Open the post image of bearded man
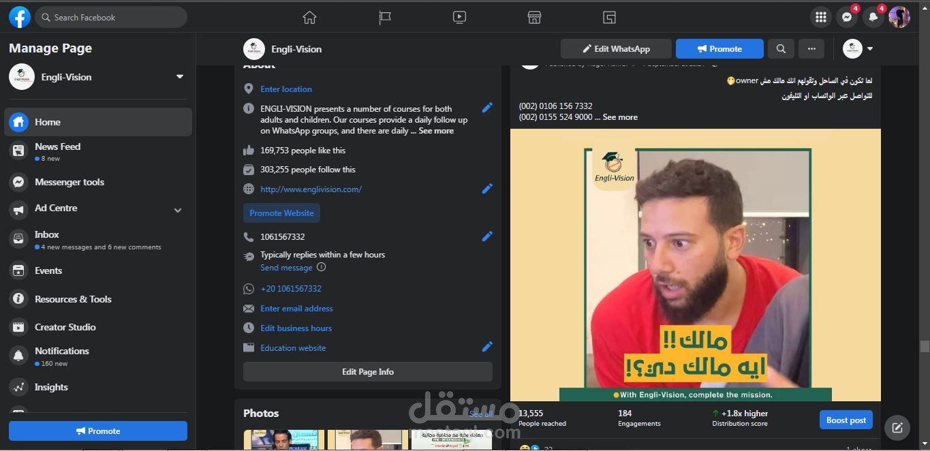Screen dimensions: 930x451 pyautogui.click(x=696, y=265)
